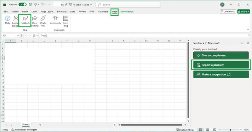Image resolution: width=252 pixels, height=132 pixels.
Task: Select column D header
Action: click(44, 41)
